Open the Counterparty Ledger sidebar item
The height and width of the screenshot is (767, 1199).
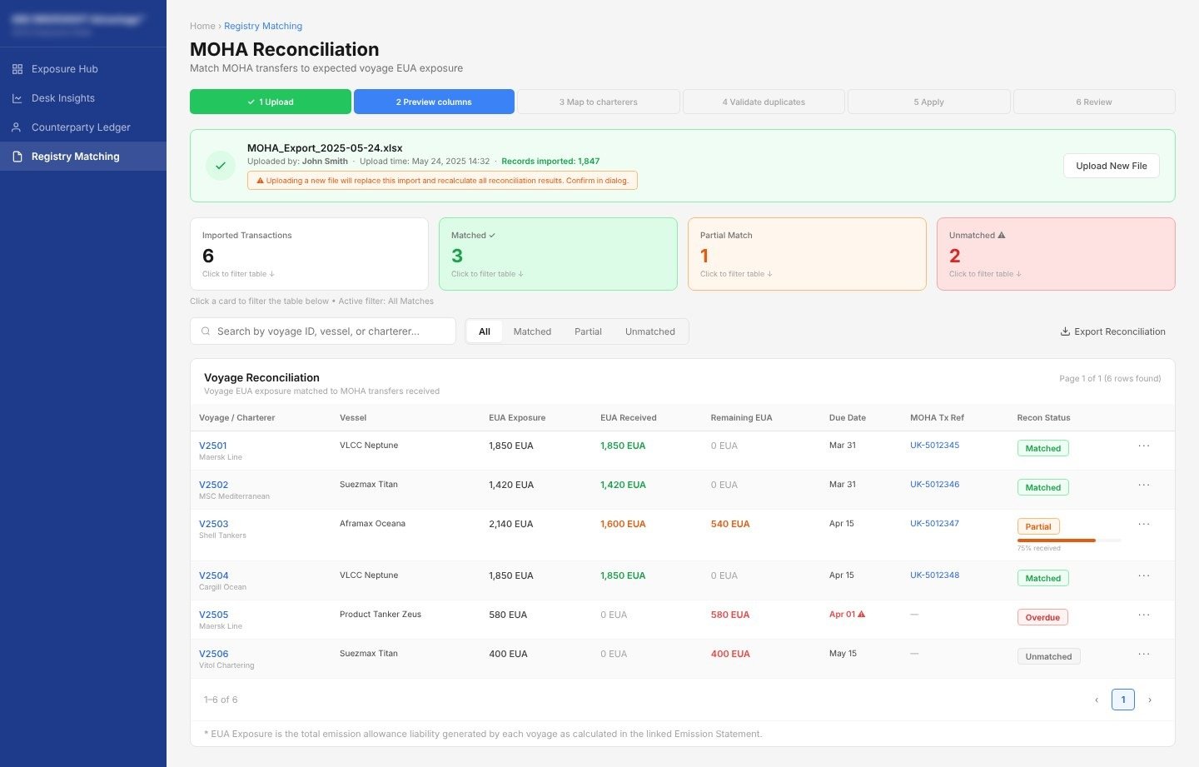click(x=83, y=127)
